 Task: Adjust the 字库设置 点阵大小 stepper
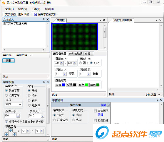(18, 116)
